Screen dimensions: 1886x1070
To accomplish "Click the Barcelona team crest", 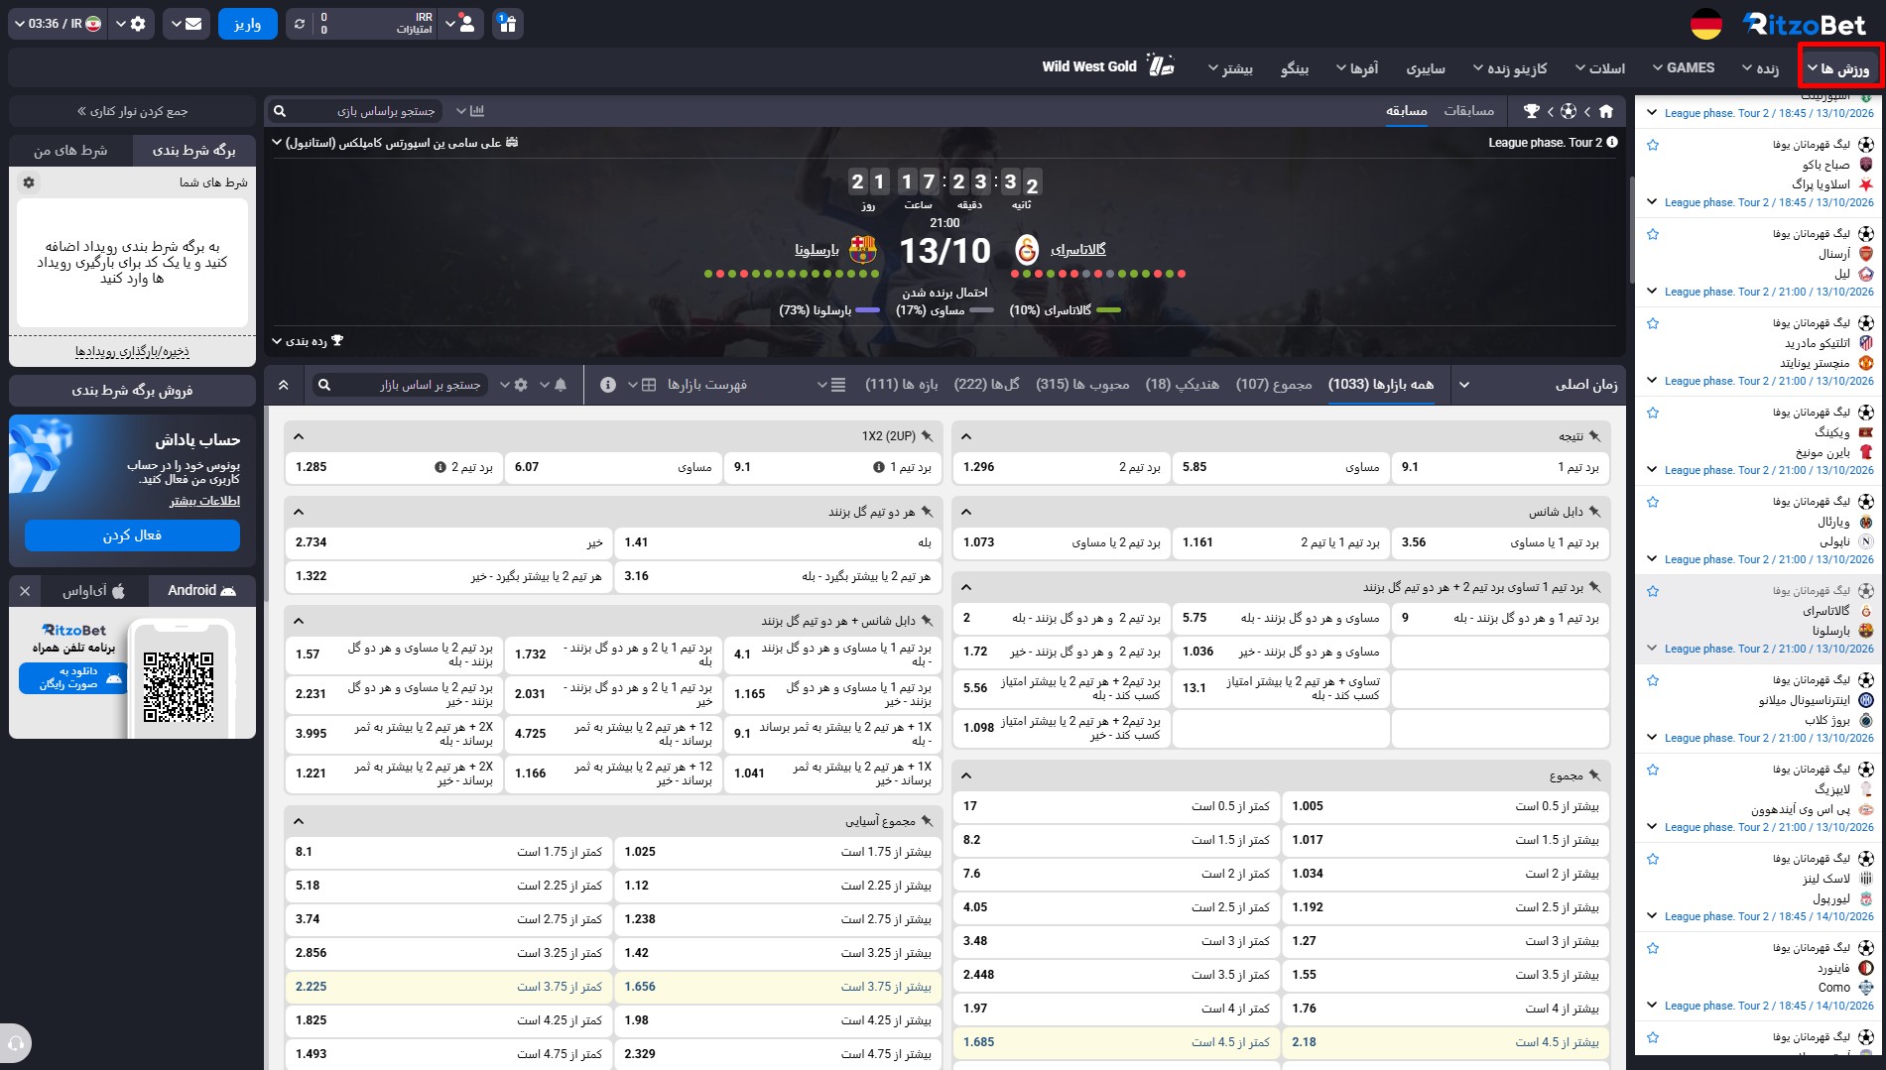I will 863,249.
